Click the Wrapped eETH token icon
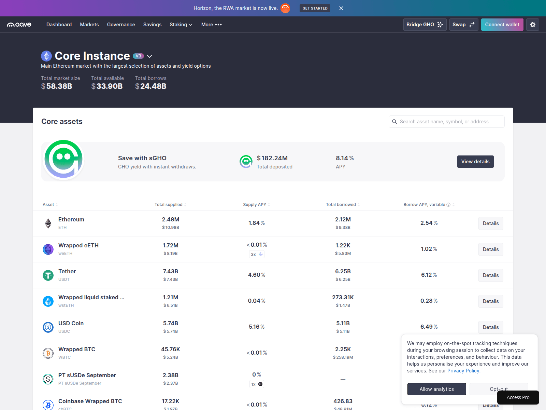The width and height of the screenshot is (546, 410). coord(48,249)
